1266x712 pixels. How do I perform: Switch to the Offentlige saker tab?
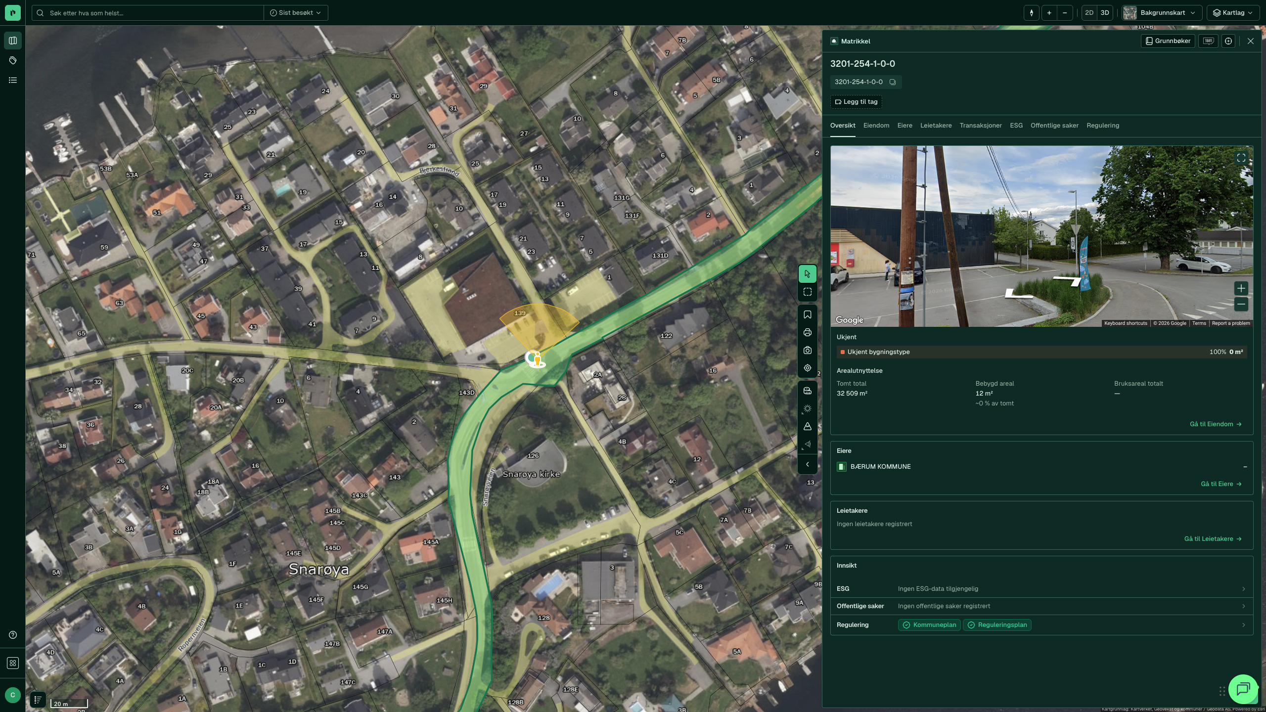coord(1054,126)
